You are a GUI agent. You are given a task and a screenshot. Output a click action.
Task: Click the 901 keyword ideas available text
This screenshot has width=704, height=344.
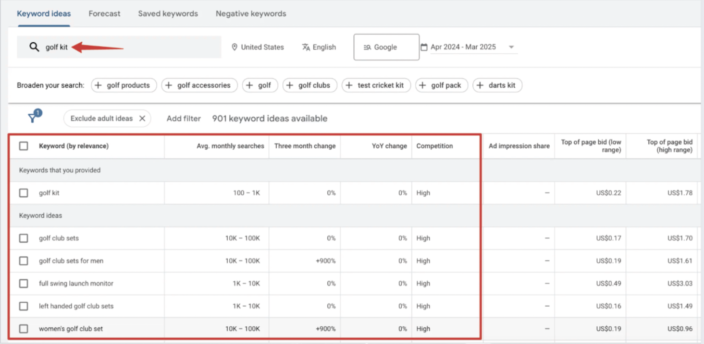point(270,119)
